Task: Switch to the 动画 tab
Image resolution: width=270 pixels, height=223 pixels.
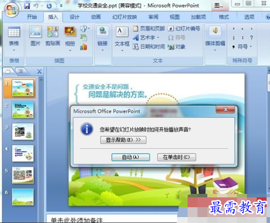Action: pos(96,17)
